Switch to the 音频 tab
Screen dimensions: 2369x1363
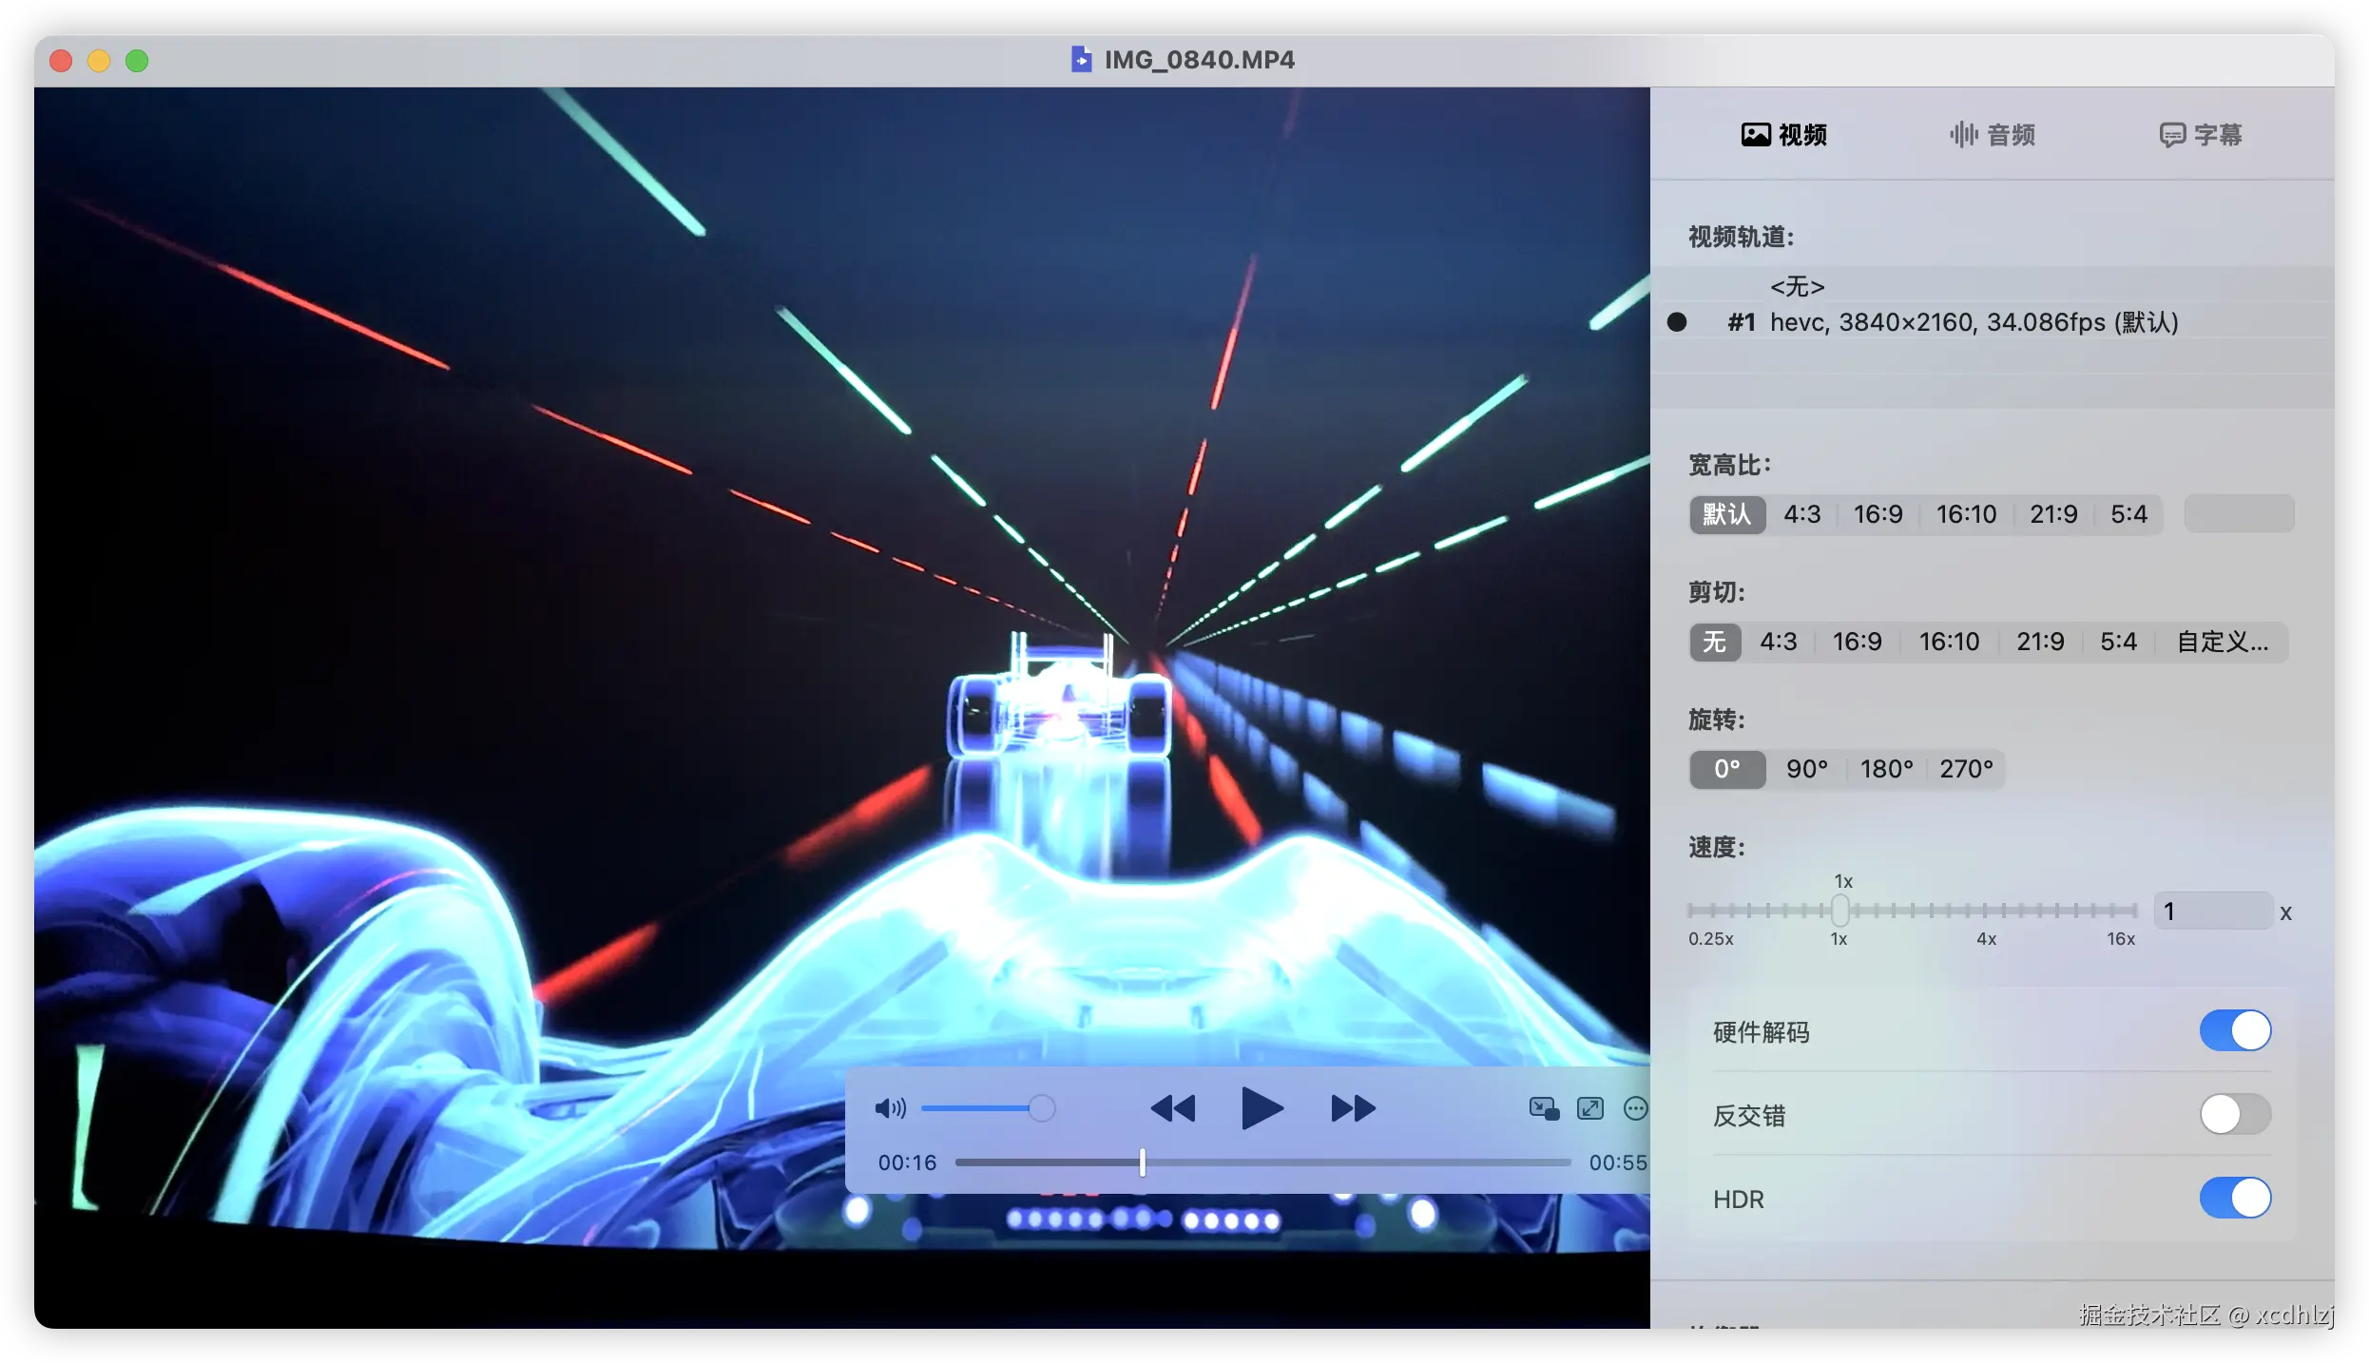[x=1993, y=135]
